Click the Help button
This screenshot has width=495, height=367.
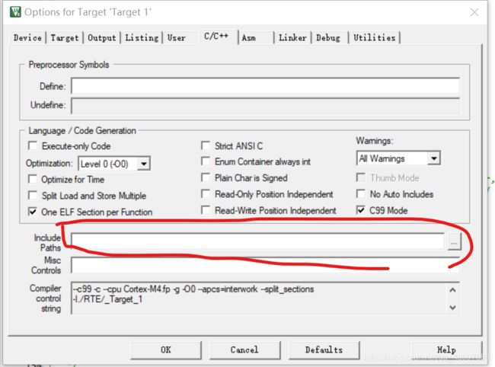click(446, 350)
